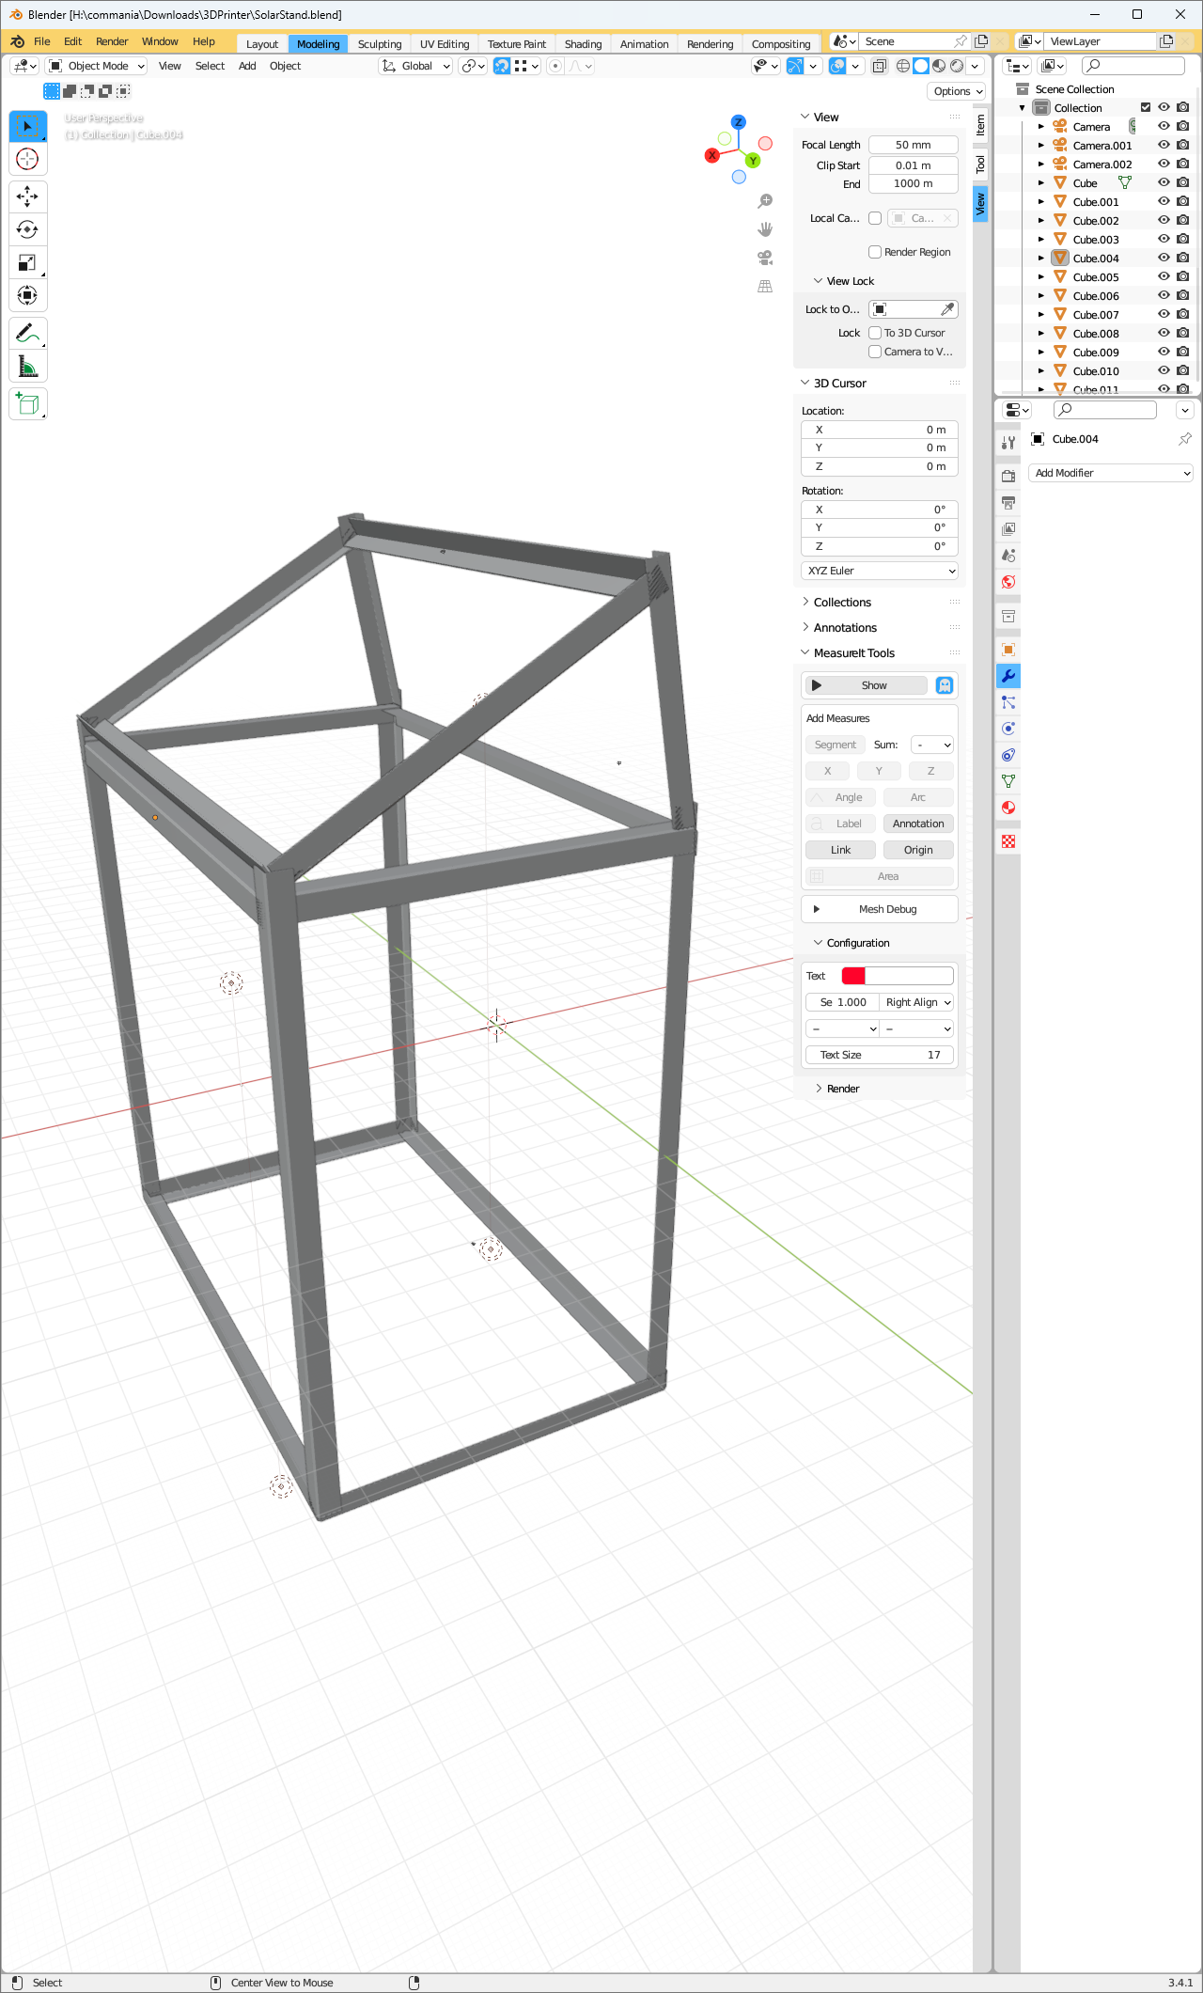Select the Scale tool
The width and height of the screenshot is (1203, 1993).
pyautogui.click(x=27, y=262)
